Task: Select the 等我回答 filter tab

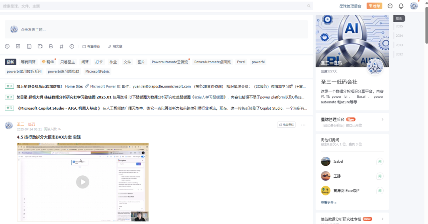Action: (x=28, y=62)
